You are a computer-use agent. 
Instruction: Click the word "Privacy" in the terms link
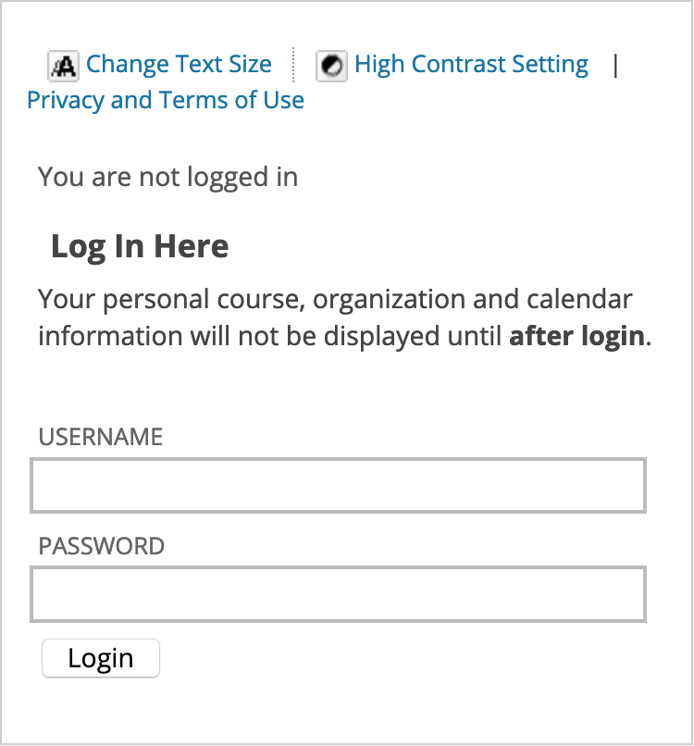tap(66, 100)
